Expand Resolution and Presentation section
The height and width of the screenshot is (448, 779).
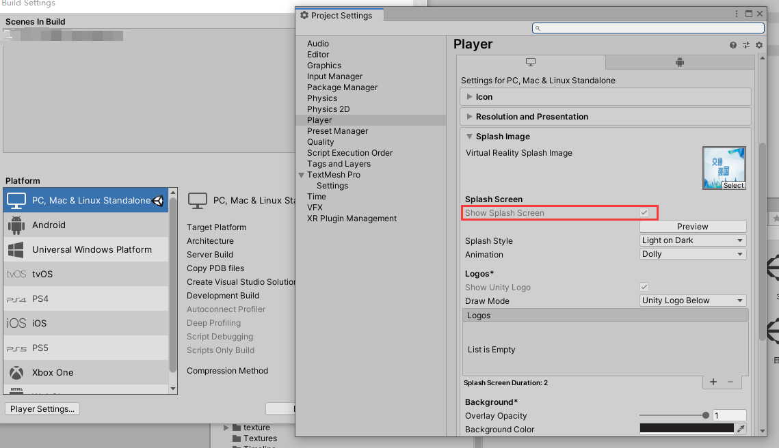(469, 117)
